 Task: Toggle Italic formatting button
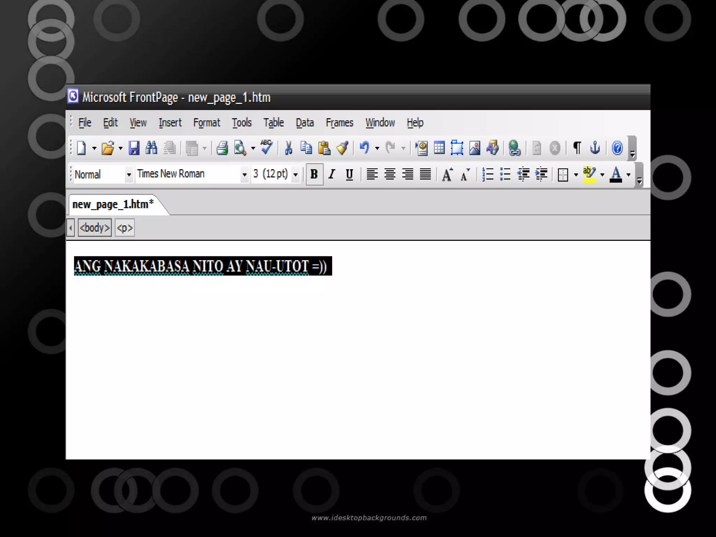(331, 174)
